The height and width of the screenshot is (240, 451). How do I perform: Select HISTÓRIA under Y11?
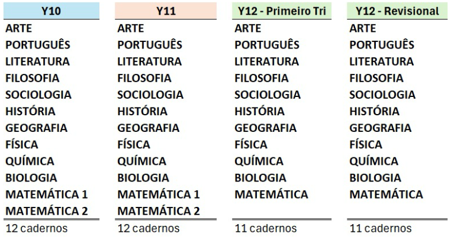(142, 111)
